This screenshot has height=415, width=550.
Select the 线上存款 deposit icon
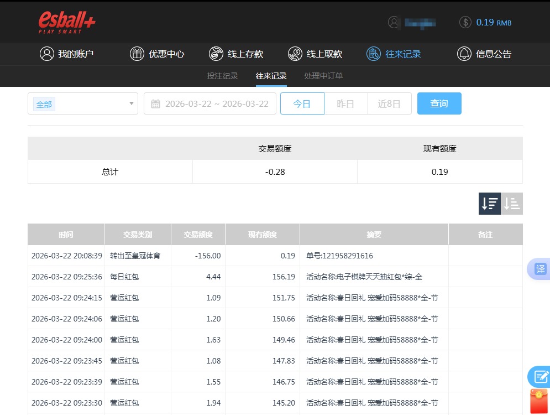tap(216, 54)
